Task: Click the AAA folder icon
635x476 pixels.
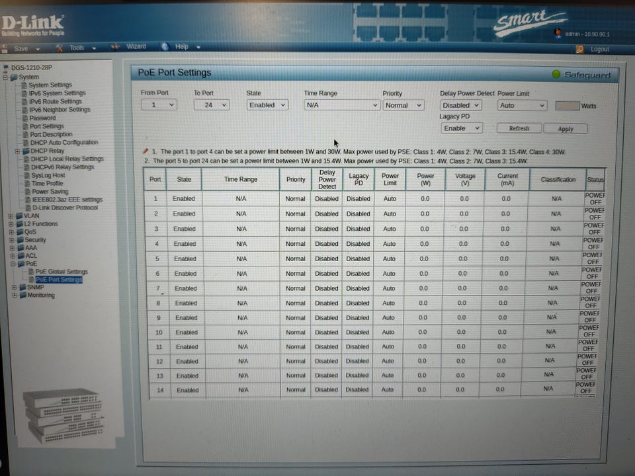Action: (x=21, y=248)
